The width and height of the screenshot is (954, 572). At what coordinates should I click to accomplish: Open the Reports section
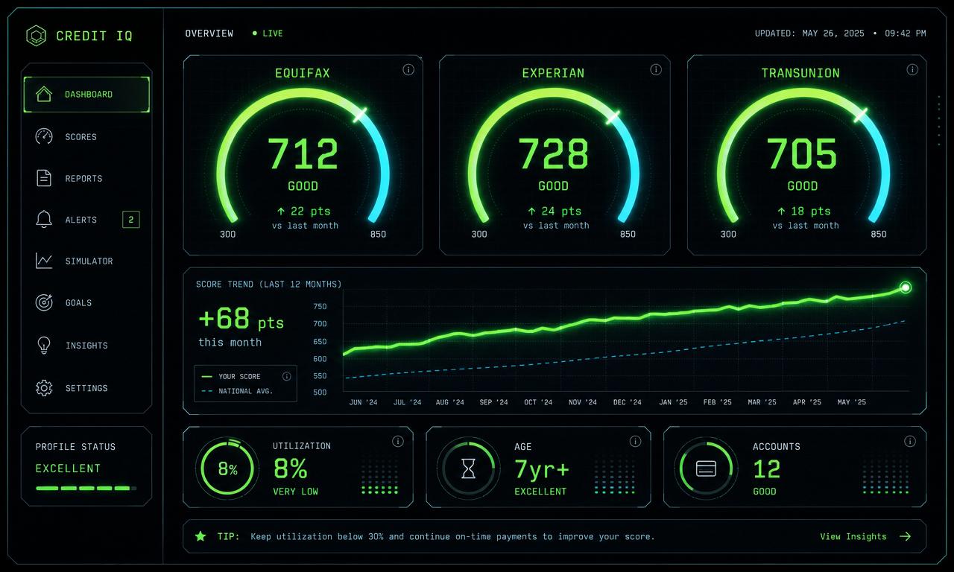86,179
